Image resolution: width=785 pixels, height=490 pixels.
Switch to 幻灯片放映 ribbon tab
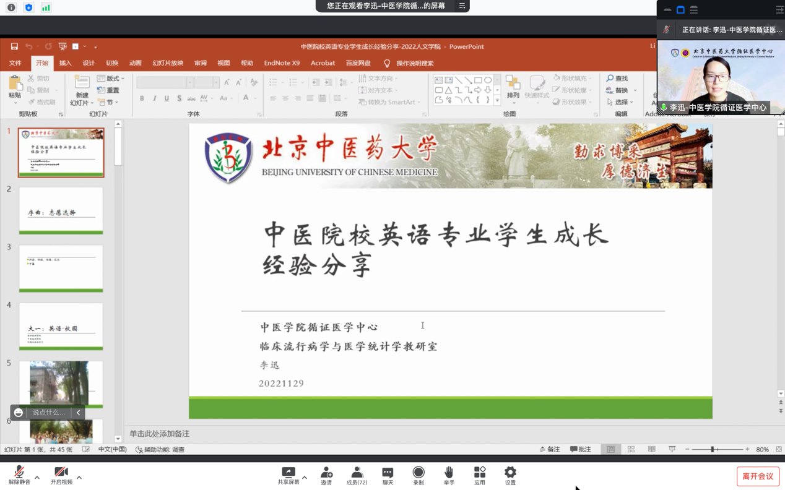(168, 63)
